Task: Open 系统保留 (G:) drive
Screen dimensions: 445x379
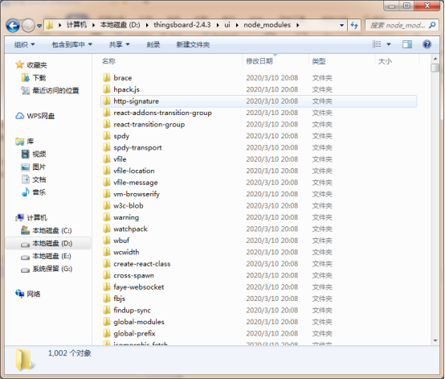Action: click(x=52, y=269)
